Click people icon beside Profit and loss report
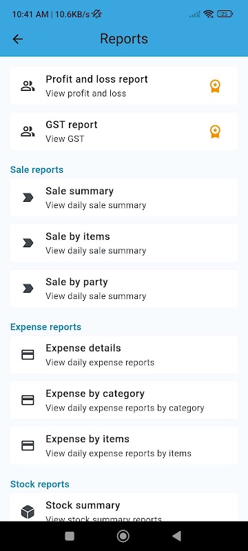This screenshot has width=248, height=551. coord(28,86)
